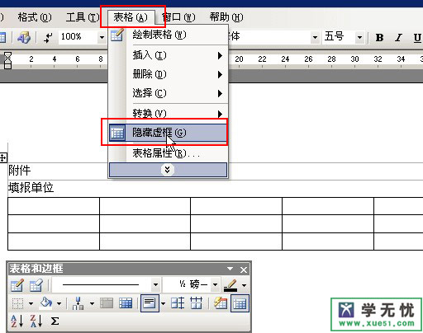Click the table move handle
This screenshot has width=423, height=333.
pyautogui.click(x=3, y=158)
